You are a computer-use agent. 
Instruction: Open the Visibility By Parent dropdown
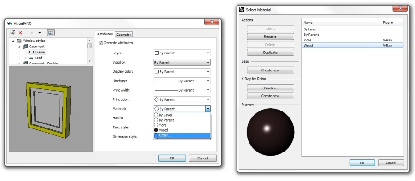point(182,63)
